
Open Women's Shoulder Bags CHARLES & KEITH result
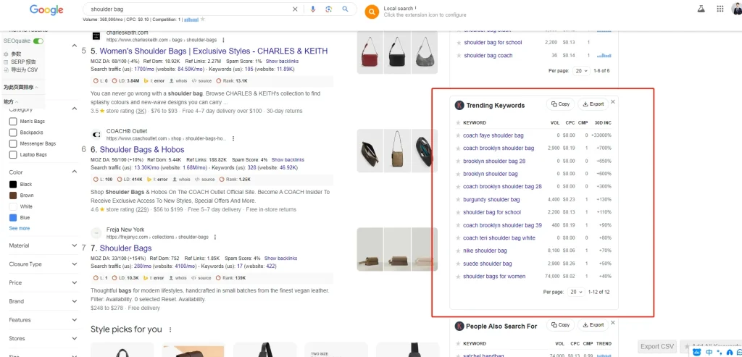point(214,51)
